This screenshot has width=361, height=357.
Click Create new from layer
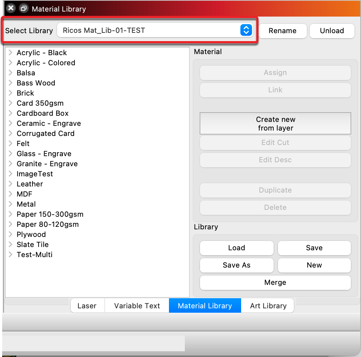coord(275,123)
